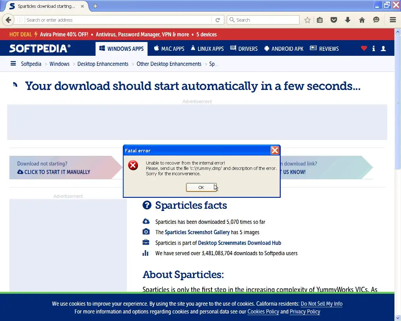Open the breadcrumb hamburger menu icon

[x=13, y=64]
